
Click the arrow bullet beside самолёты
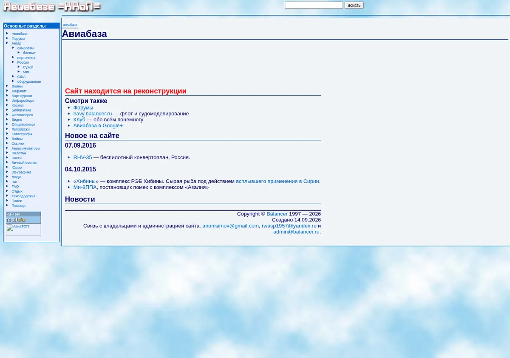[x=13, y=48]
